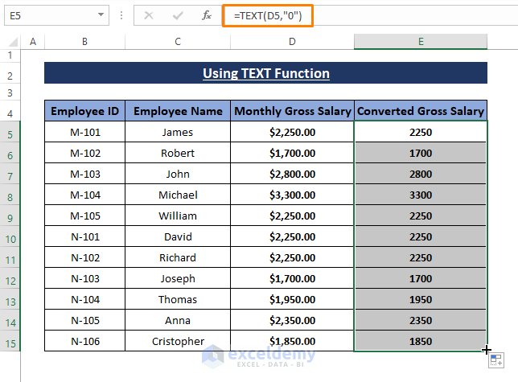The height and width of the screenshot is (382, 518).
Task: Select row 5 header
Action: coord(11,132)
